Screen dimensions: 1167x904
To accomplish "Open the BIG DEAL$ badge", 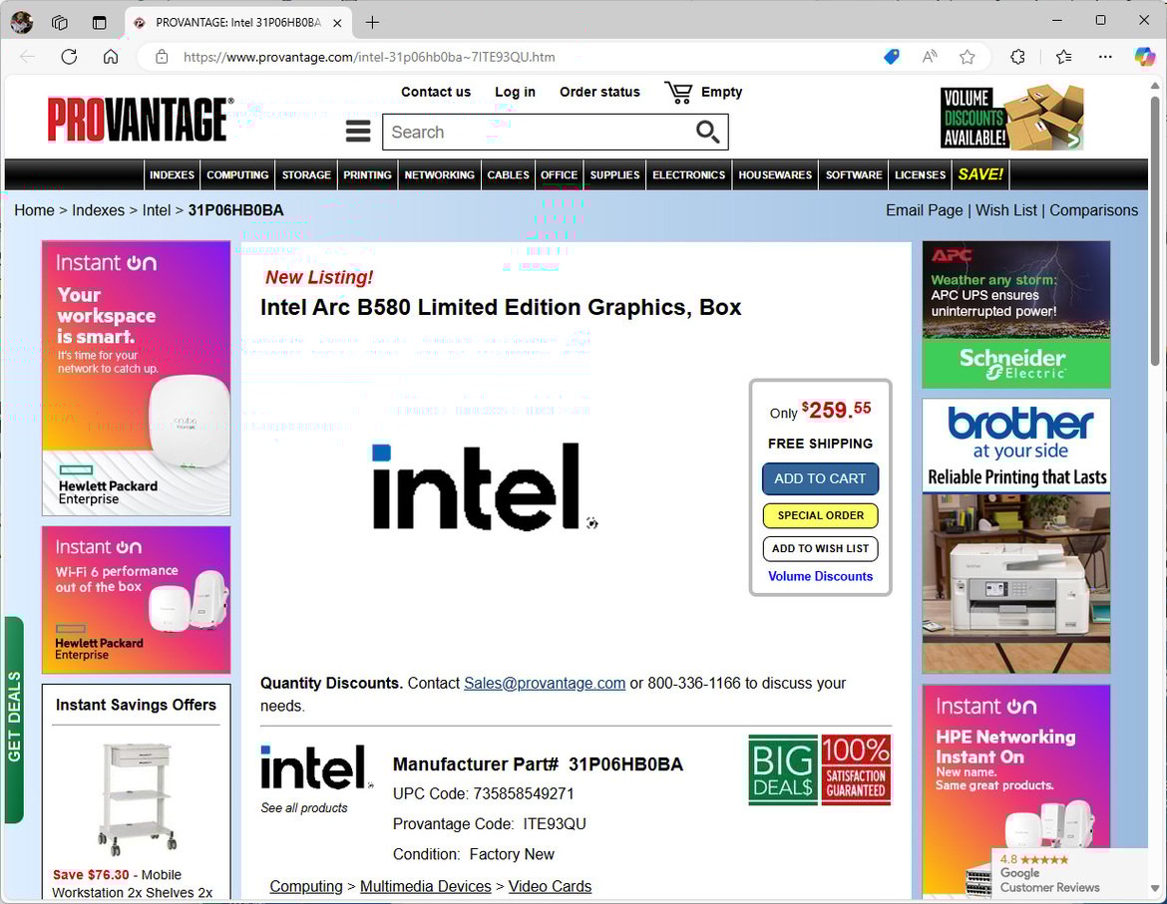I will tap(783, 770).
